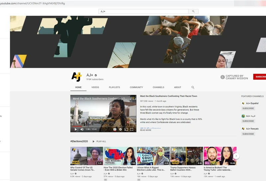
Task: Click the AJ+ channel avatar logo
Action: tap(76, 77)
